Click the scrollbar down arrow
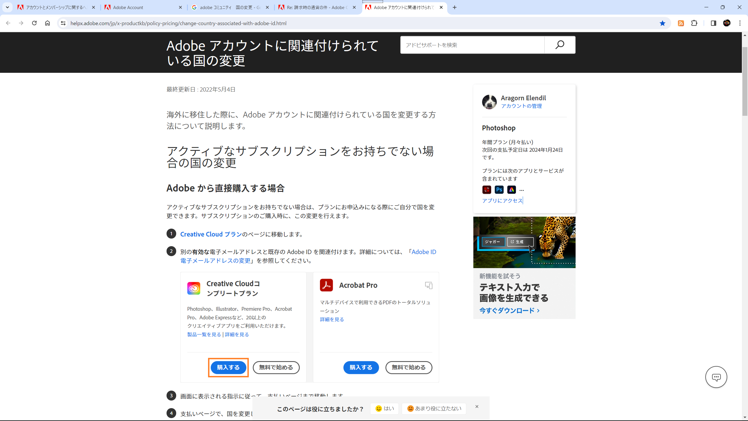This screenshot has width=748, height=421. [x=745, y=417]
